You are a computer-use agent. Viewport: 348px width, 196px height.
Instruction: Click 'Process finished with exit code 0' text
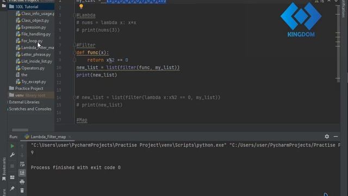pyautogui.click(x=76, y=168)
